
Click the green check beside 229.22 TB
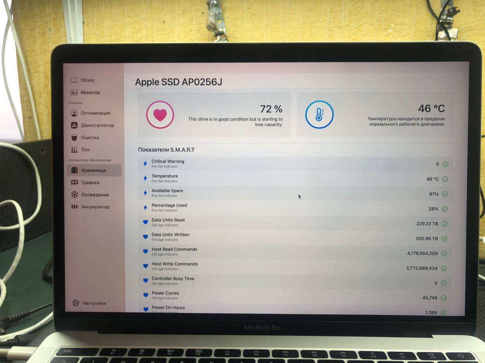coord(445,224)
